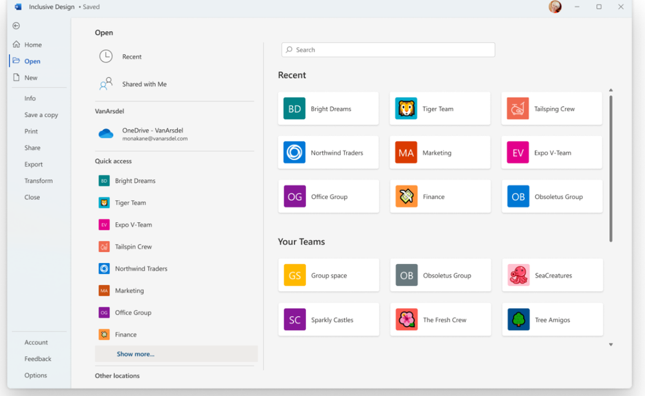Image resolution: width=645 pixels, height=396 pixels.
Task: Select Info in the left menu
Action: click(30, 98)
